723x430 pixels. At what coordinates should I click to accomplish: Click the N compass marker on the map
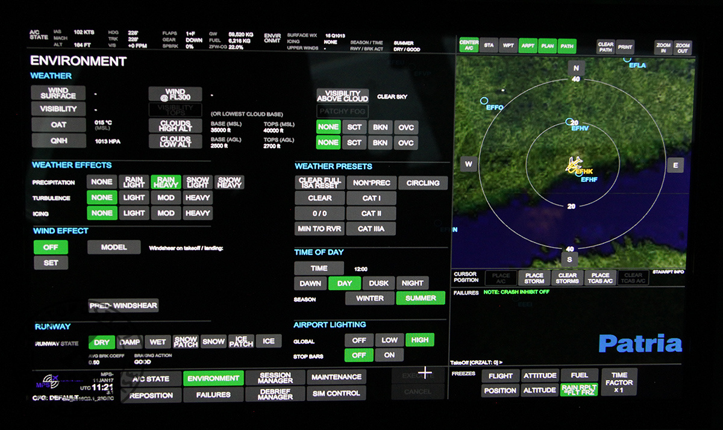click(576, 67)
